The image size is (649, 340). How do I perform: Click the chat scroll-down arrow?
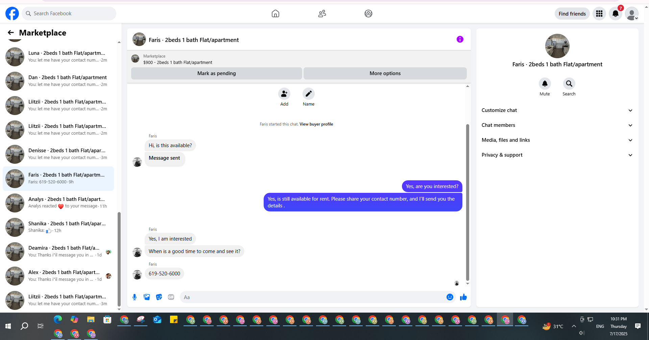click(467, 284)
